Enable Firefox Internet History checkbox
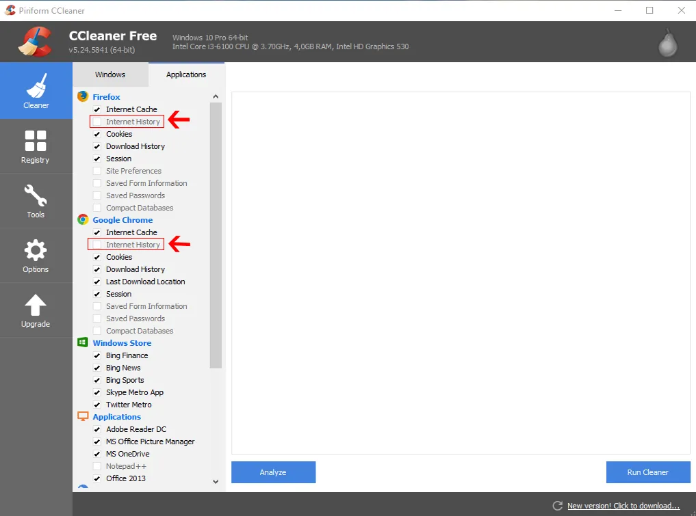 (x=97, y=122)
